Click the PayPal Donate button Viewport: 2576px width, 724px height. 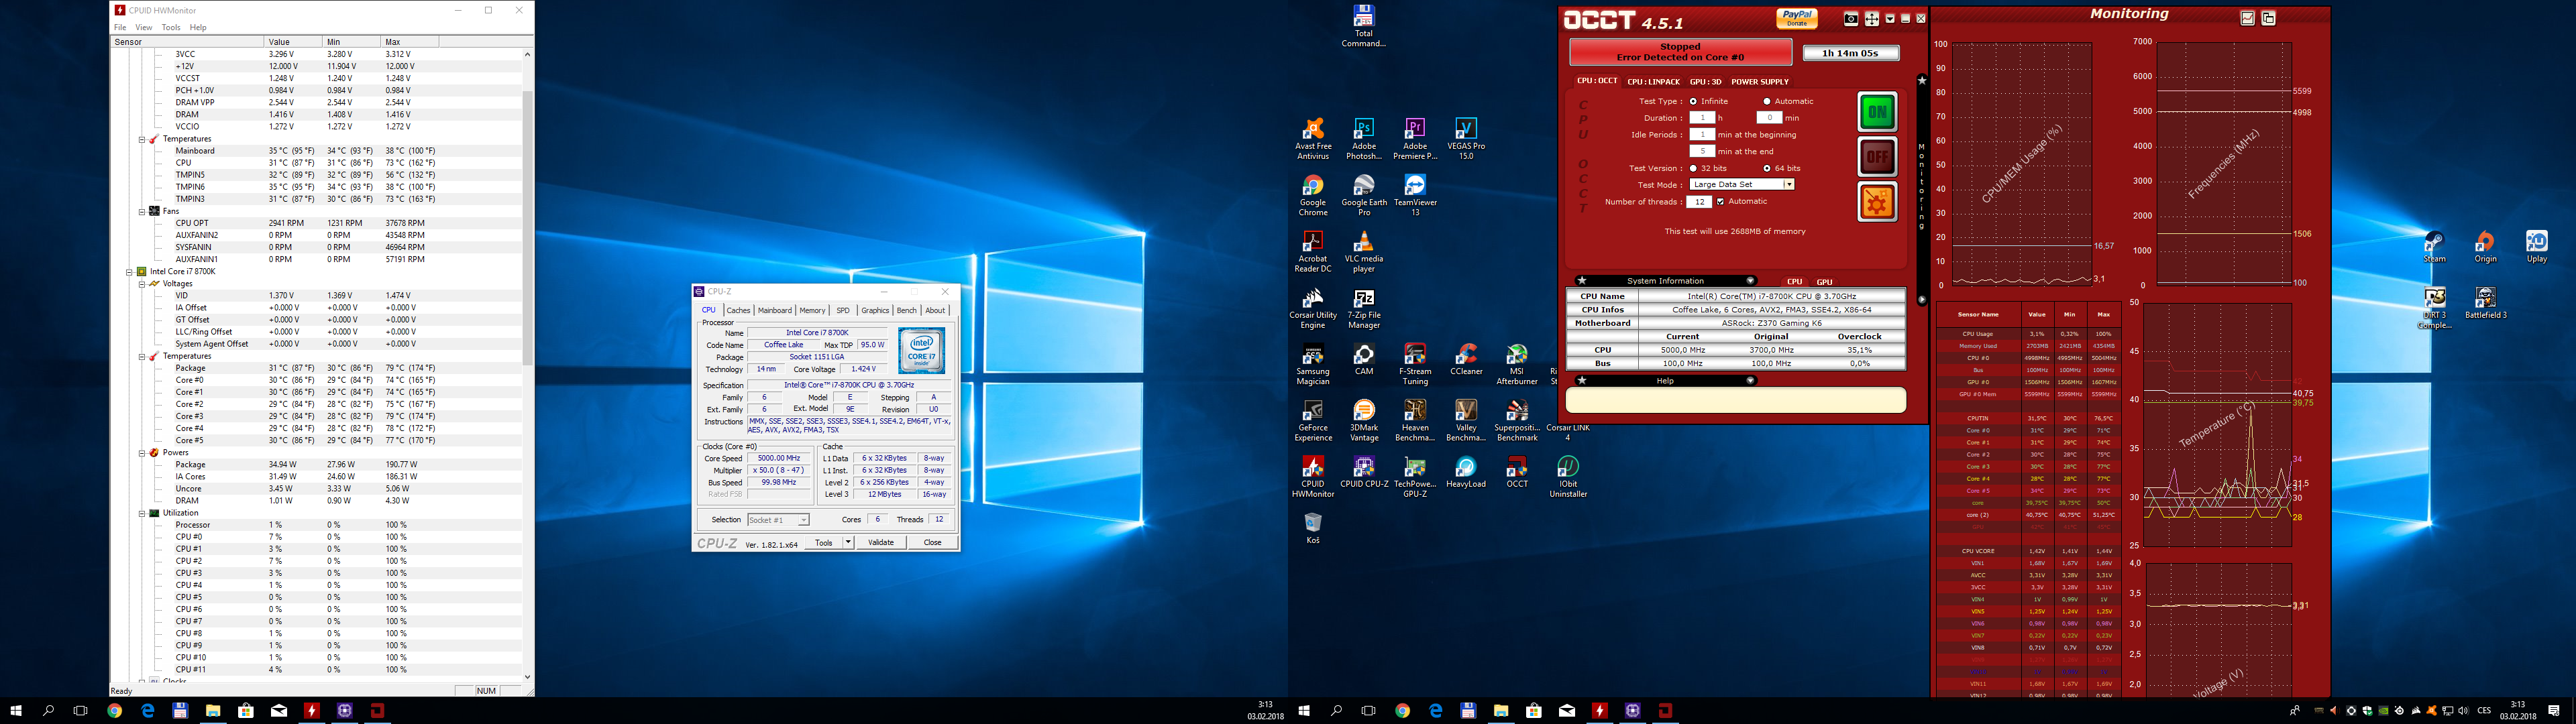pos(1797,18)
